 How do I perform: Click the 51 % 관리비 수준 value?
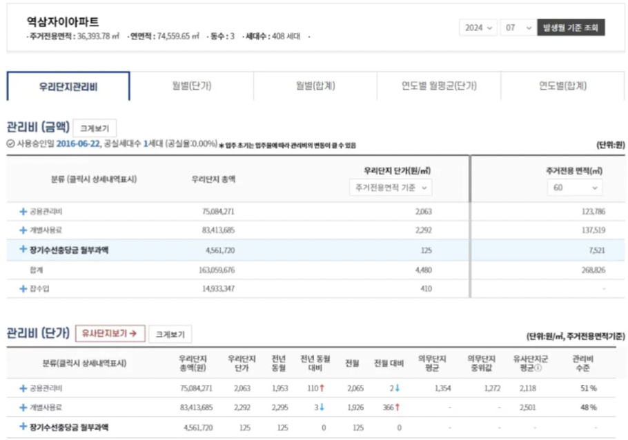pyautogui.click(x=589, y=388)
